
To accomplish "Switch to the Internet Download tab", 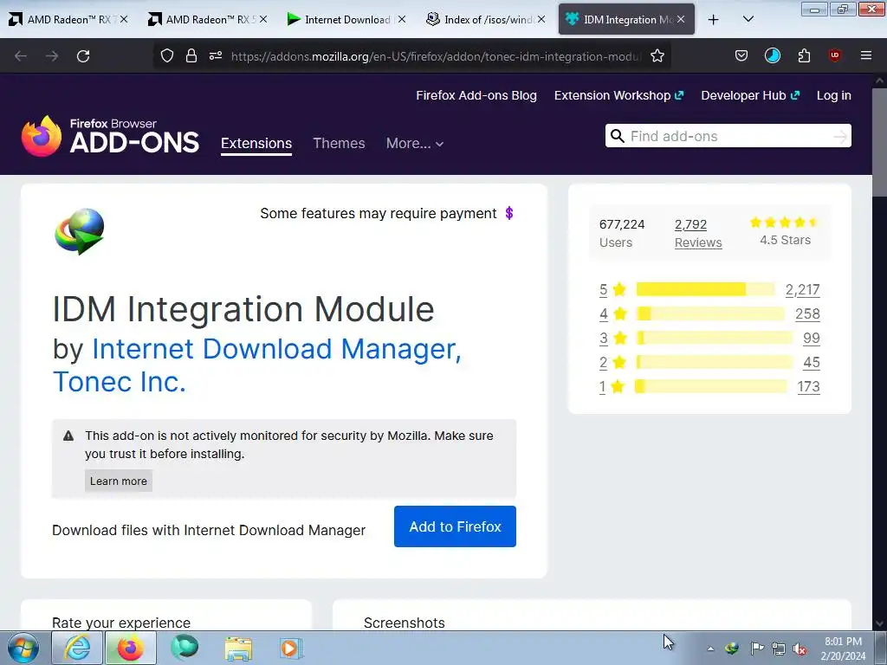I will [345, 19].
